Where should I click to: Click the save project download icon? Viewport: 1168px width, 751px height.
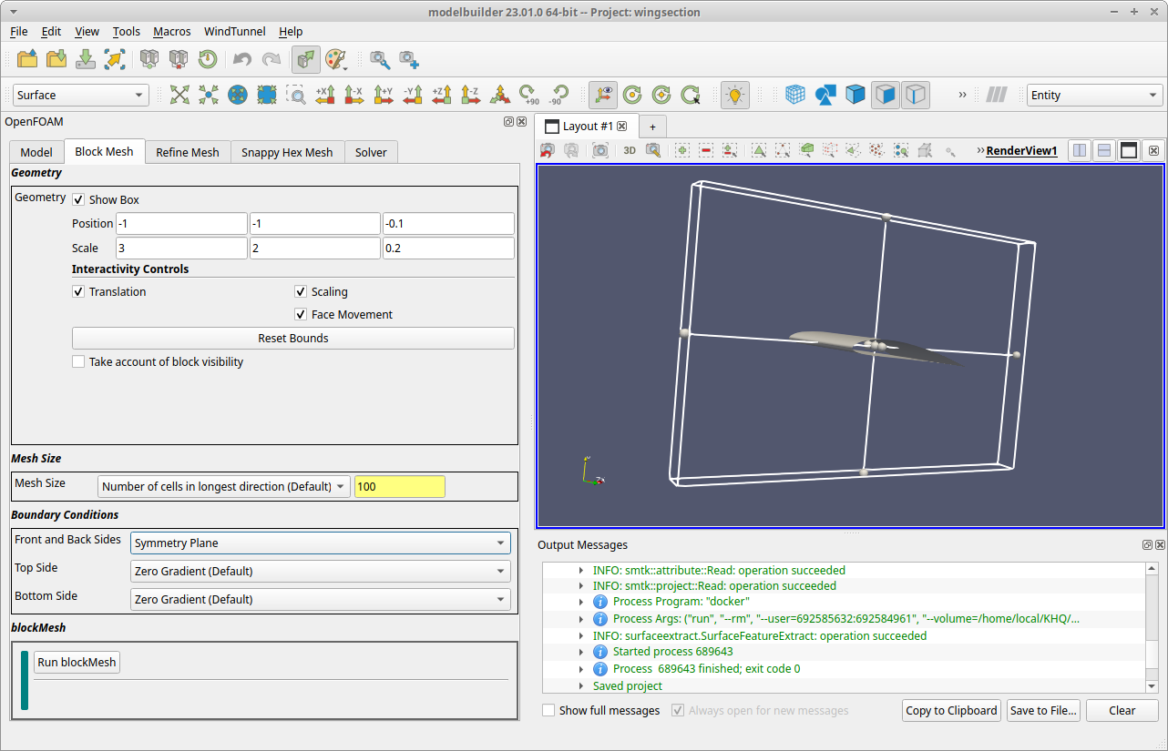point(86,59)
